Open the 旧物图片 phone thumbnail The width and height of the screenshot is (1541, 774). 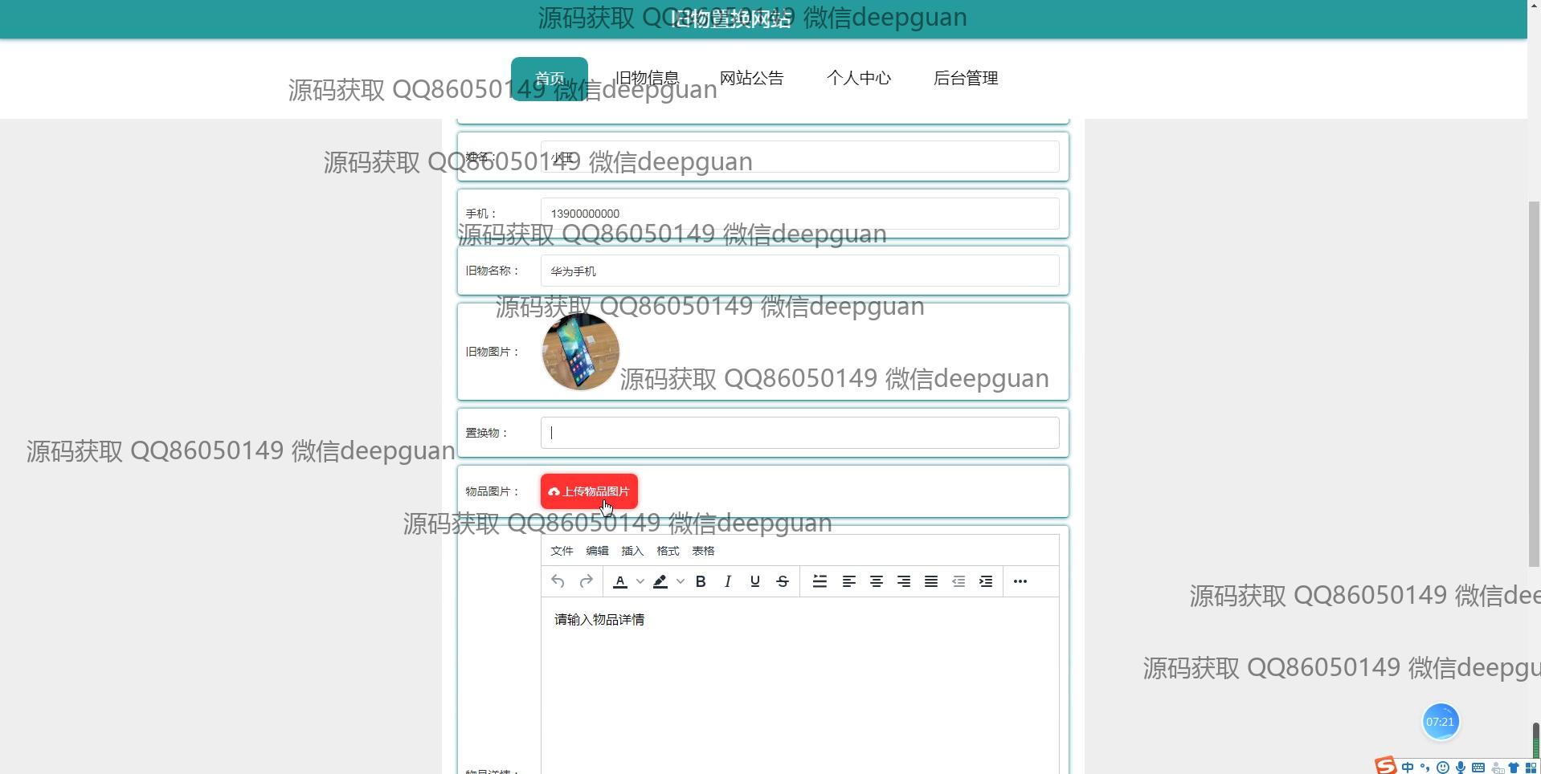(580, 352)
